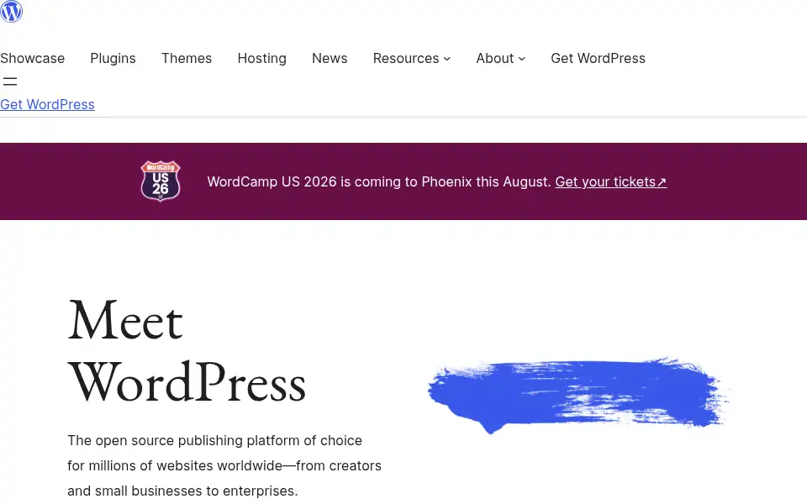Image resolution: width=807 pixels, height=504 pixels.
Task: Open the Showcase nav item
Action: pyautogui.click(x=33, y=58)
